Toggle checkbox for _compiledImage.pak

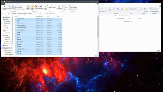pyautogui.click(x=16, y=26)
